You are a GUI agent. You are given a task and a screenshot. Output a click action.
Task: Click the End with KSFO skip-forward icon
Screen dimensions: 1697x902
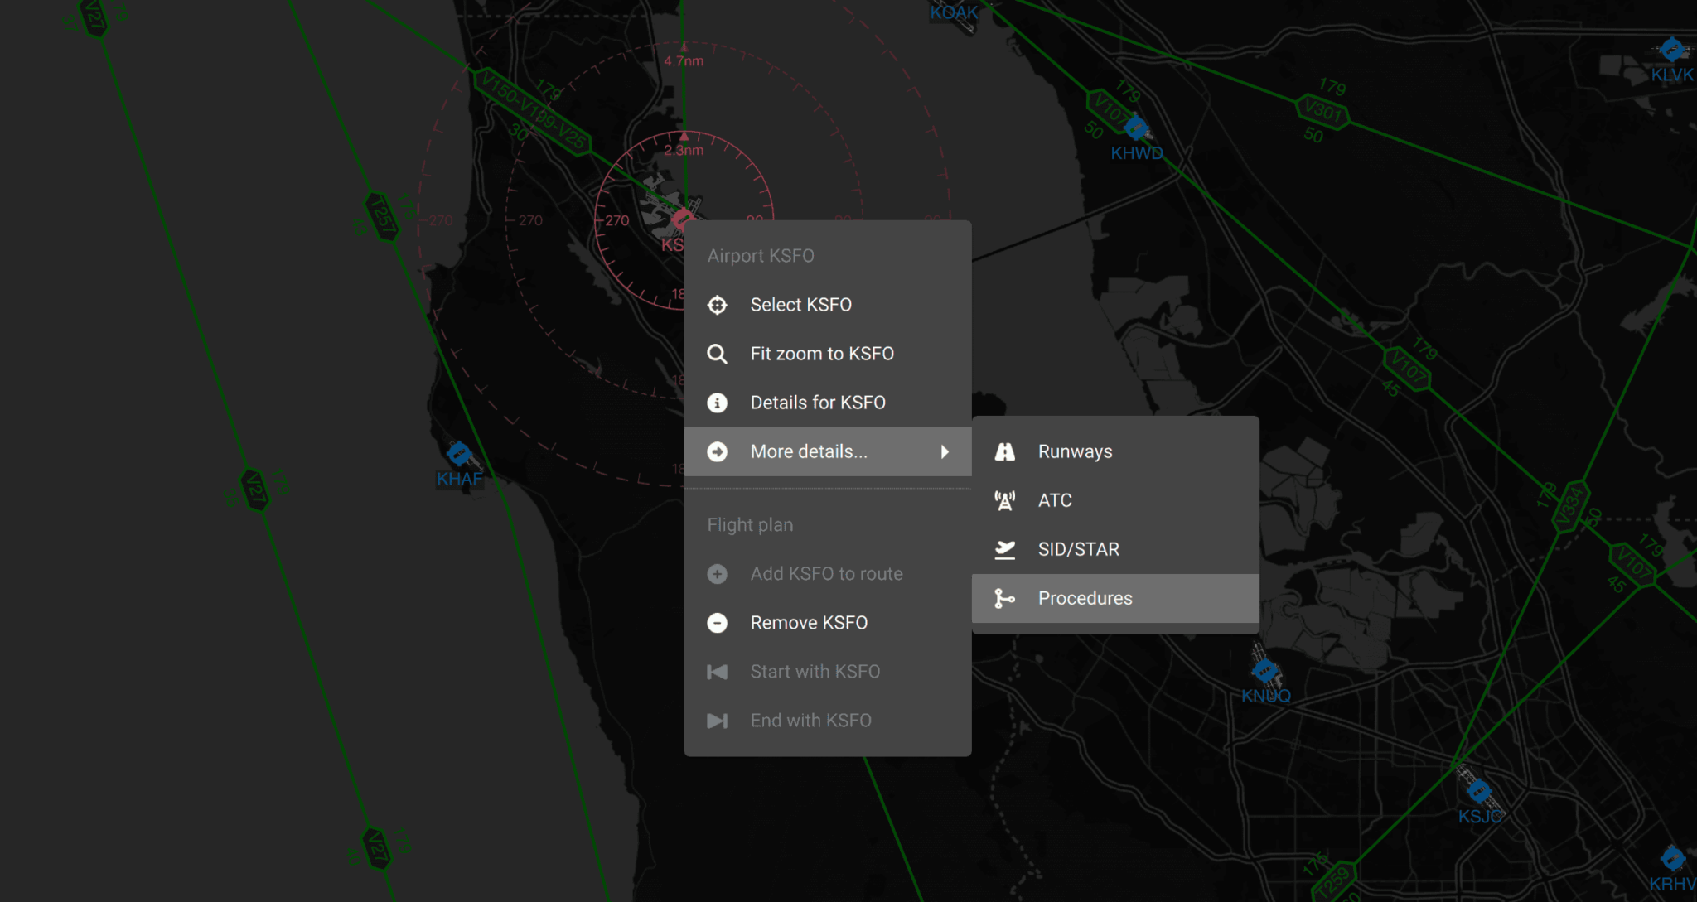[718, 720]
